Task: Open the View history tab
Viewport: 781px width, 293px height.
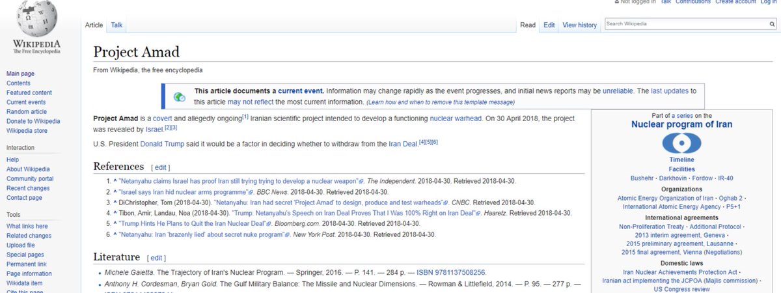Action: tap(579, 25)
